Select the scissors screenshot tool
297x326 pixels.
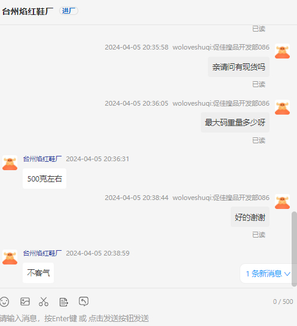(44, 302)
